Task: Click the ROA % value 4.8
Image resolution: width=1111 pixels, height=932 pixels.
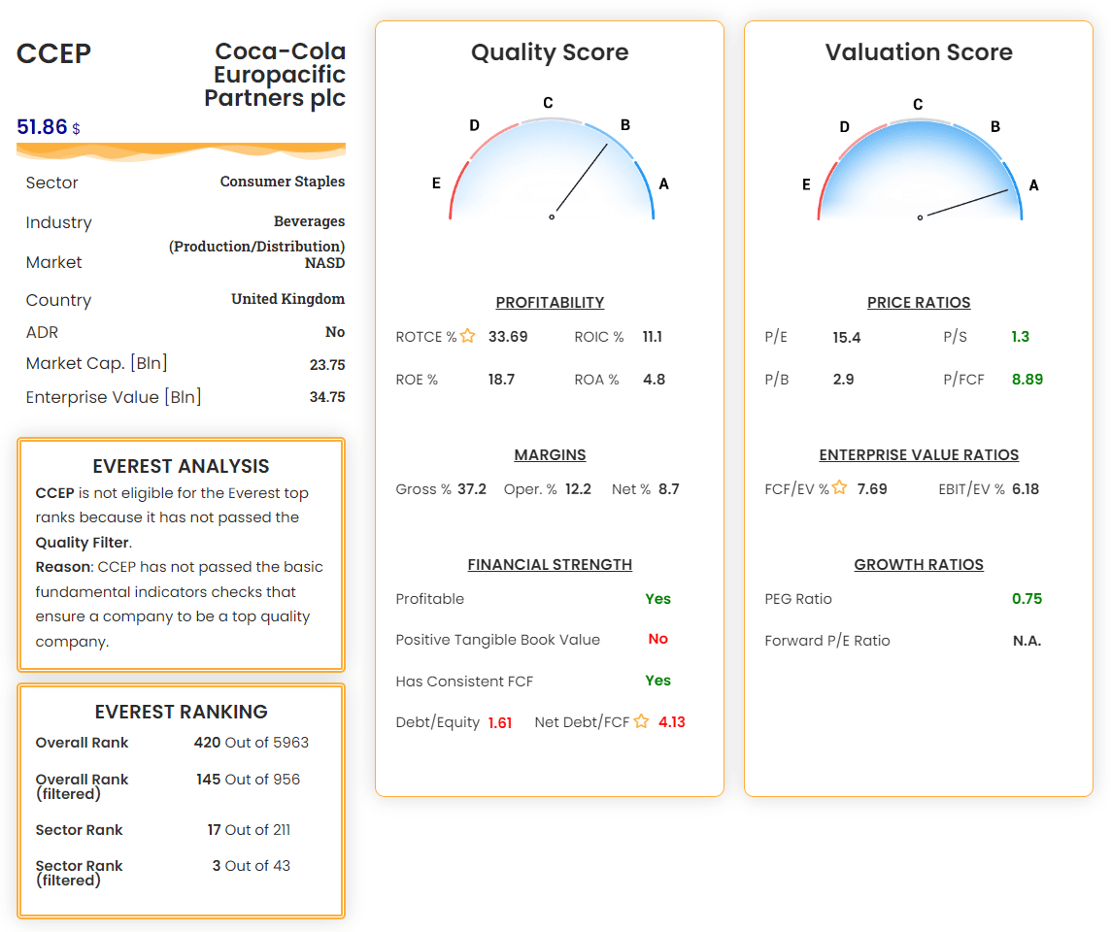Action: point(654,379)
